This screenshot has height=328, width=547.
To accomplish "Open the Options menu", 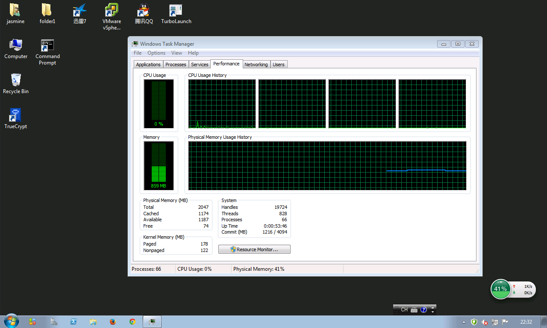I will (x=156, y=53).
